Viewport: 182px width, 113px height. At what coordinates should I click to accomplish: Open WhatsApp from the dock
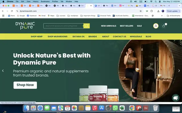(115, 108)
